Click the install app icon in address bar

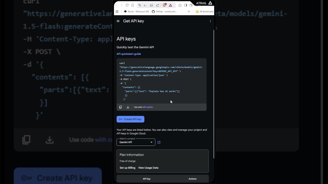click(x=151, y=5)
